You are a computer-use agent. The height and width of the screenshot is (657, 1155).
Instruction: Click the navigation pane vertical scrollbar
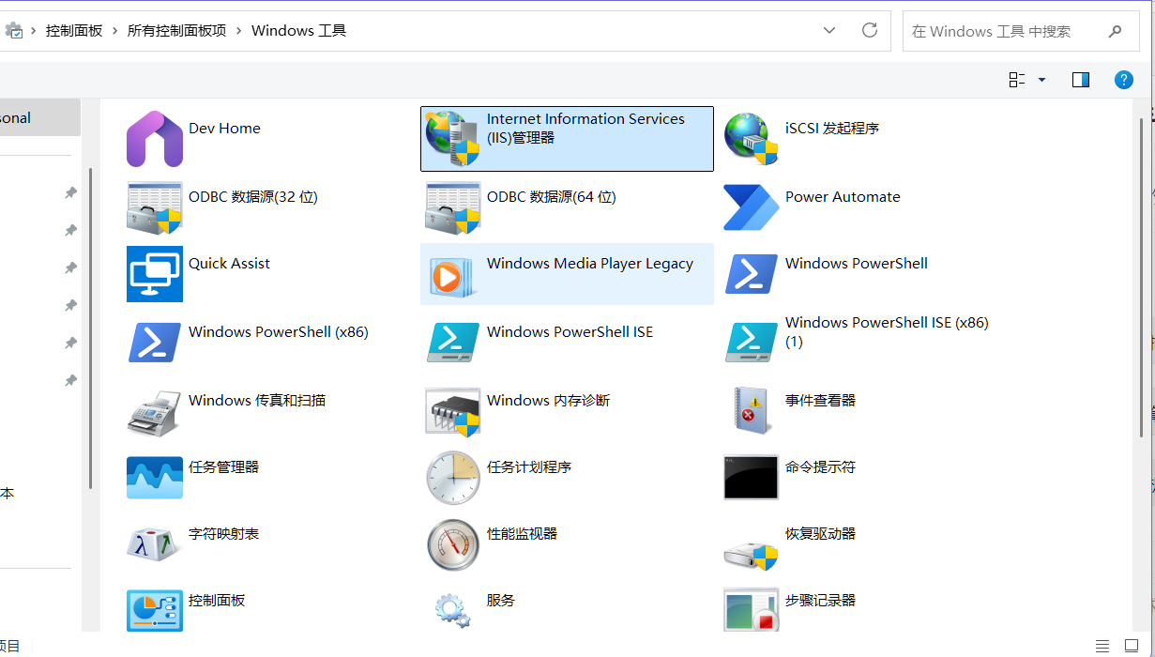point(90,328)
